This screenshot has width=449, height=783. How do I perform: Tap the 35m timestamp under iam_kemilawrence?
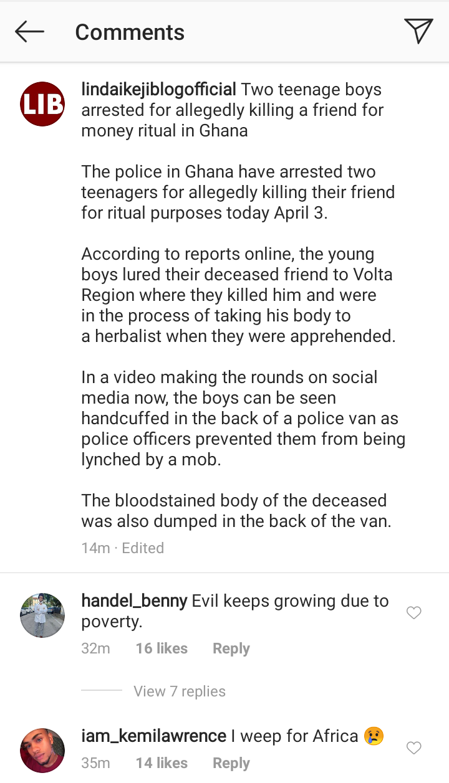click(96, 763)
